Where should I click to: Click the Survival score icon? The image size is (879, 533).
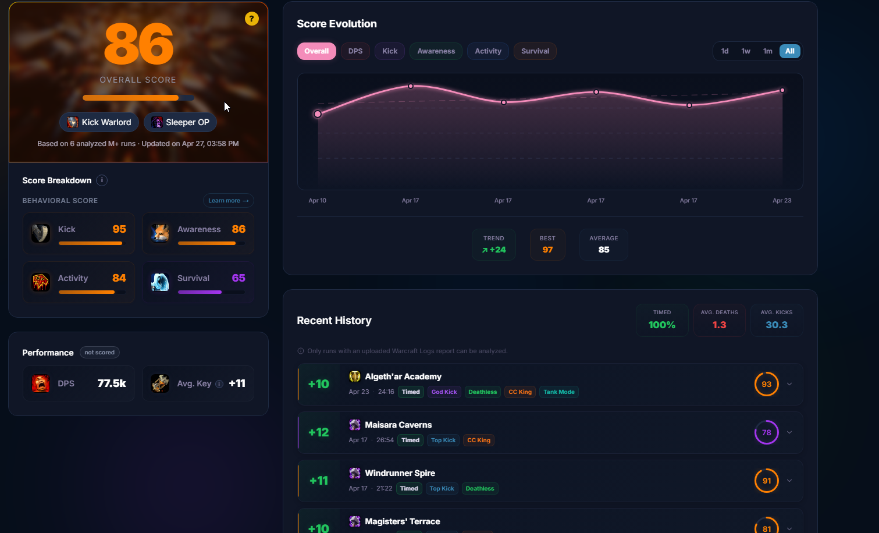pyautogui.click(x=160, y=282)
